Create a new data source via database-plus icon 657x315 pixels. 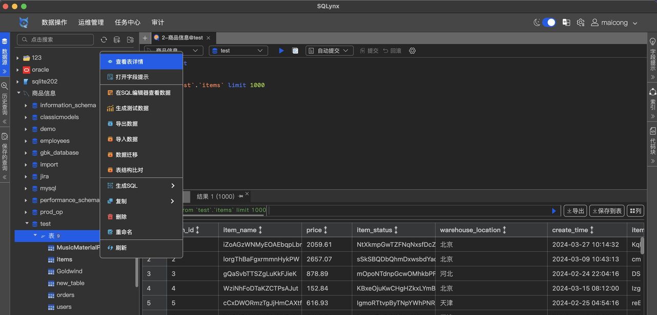(x=117, y=39)
